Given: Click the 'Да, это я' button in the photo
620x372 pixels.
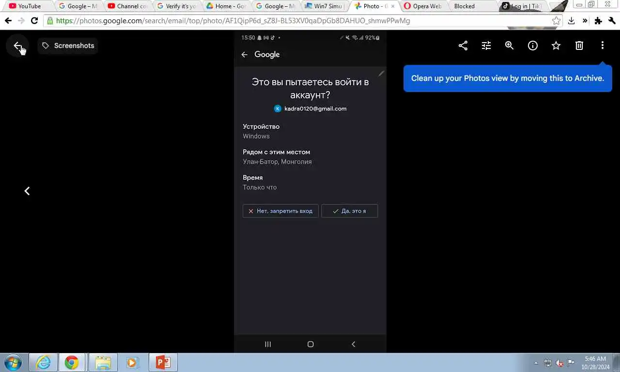Looking at the screenshot, I should (350, 211).
